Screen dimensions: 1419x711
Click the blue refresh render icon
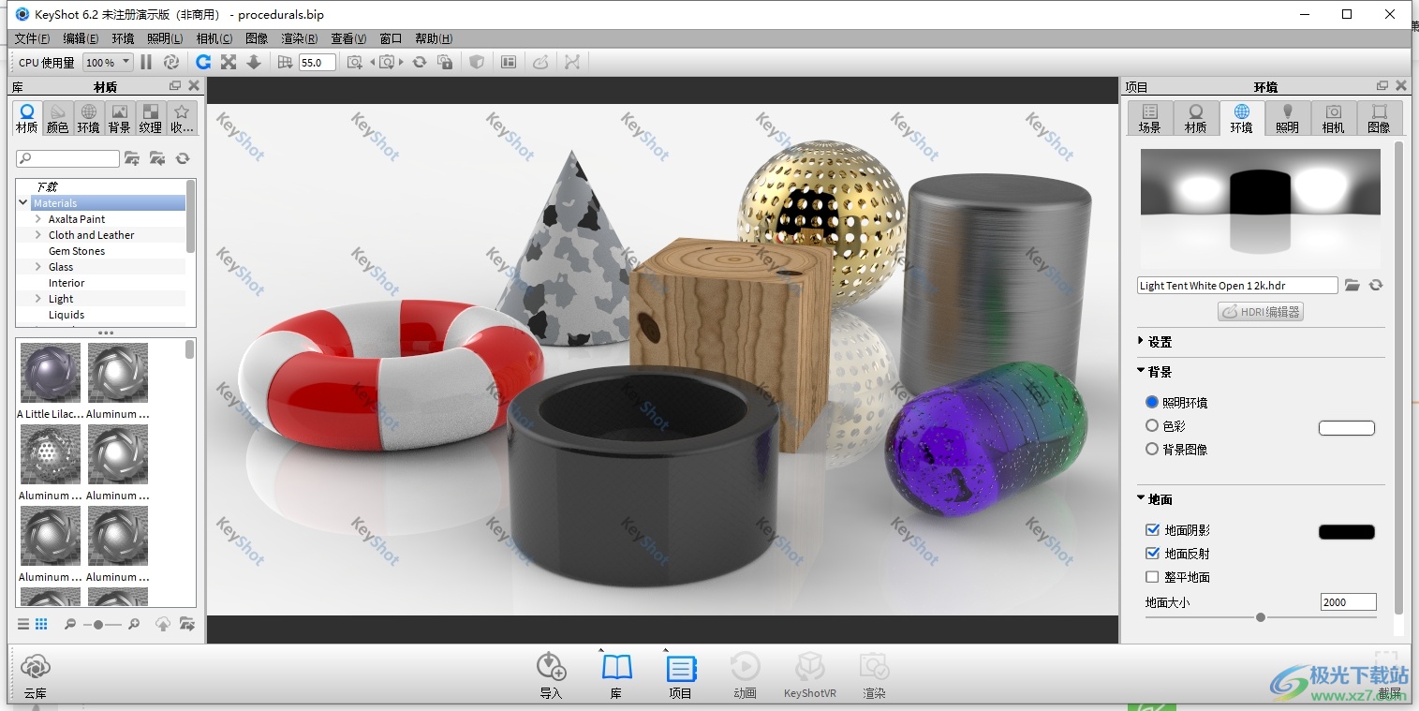pyautogui.click(x=203, y=62)
